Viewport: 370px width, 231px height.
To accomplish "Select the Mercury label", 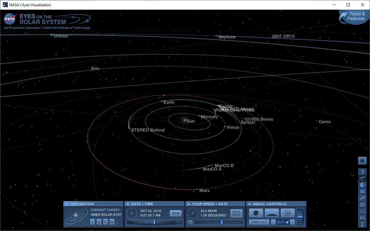I will pyautogui.click(x=209, y=117).
